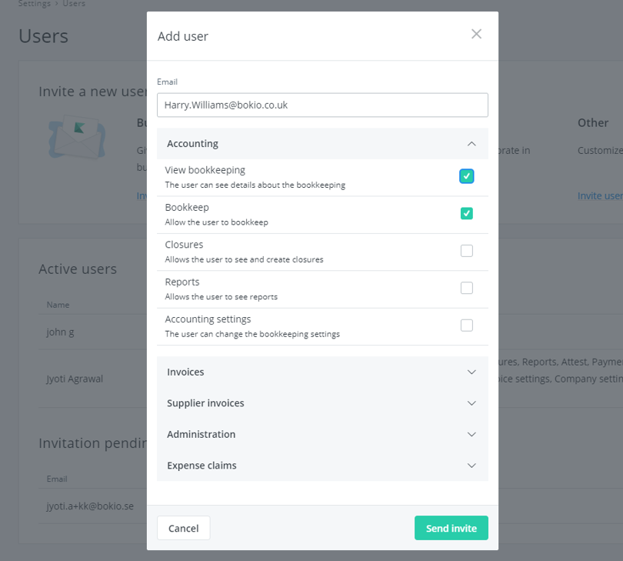Click the Name column header
The height and width of the screenshot is (561, 623).
58,305
